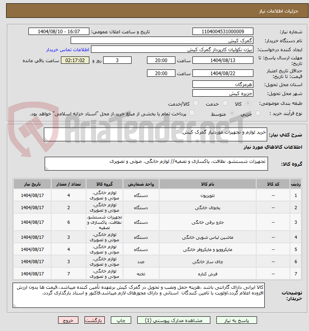
Task: Click the جزئیات اطلاعات نیاز page title
Action: [279, 11]
